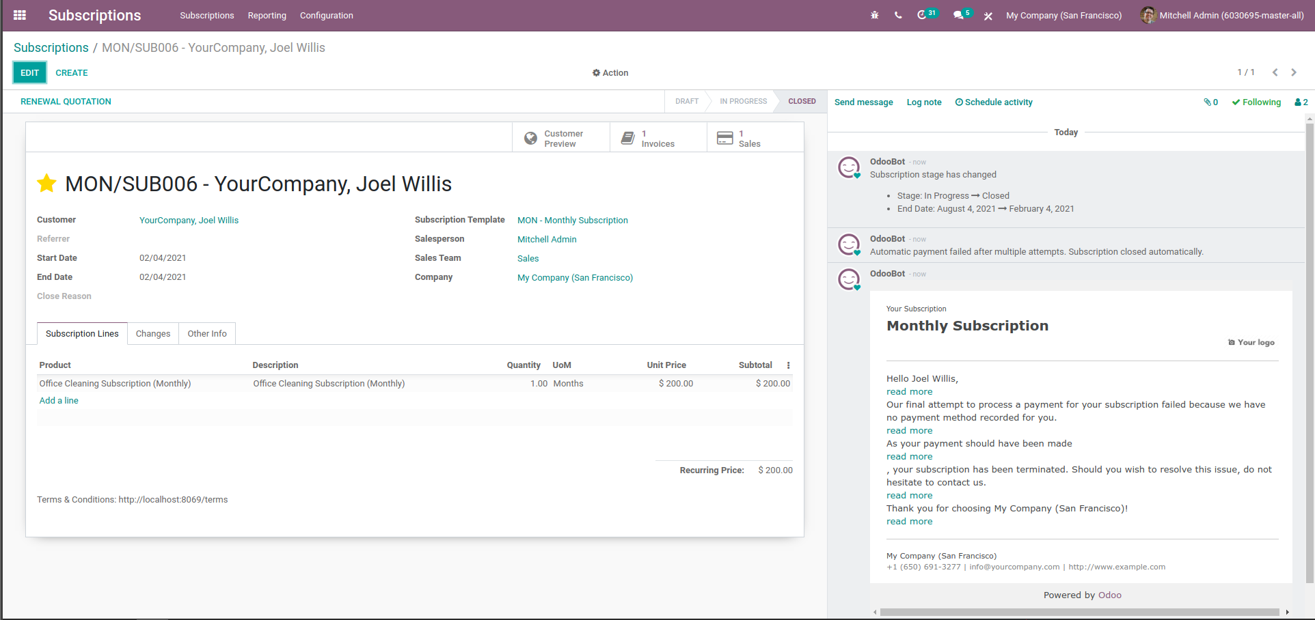Image resolution: width=1315 pixels, height=620 pixels.
Task: Open customer YourCompany, Joel Willis link
Action: click(189, 221)
